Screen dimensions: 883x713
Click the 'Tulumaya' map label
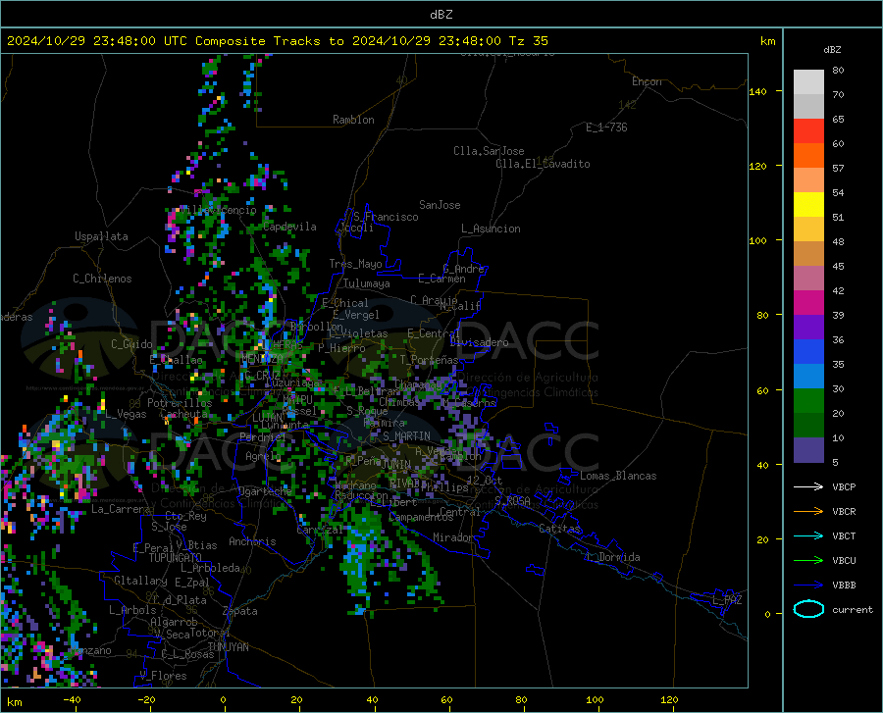click(367, 283)
